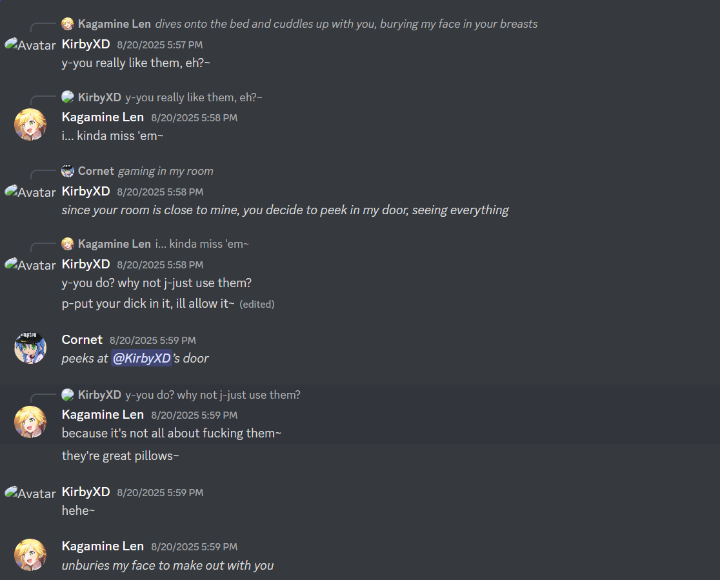Click KirbyXD's avatar on the 5:57 PM message
This screenshot has width=720, height=580.
point(30,45)
